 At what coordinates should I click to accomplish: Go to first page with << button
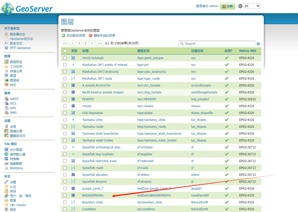(x=65, y=43)
